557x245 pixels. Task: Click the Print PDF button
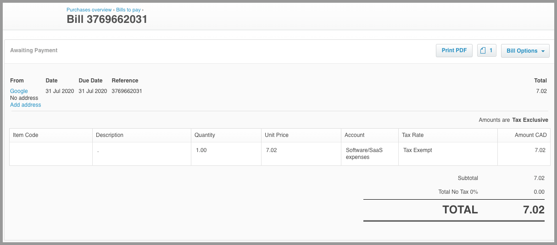point(454,50)
